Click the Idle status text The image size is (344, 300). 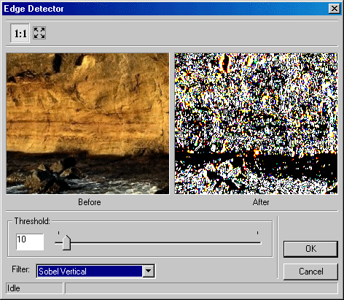pyautogui.click(x=14, y=288)
